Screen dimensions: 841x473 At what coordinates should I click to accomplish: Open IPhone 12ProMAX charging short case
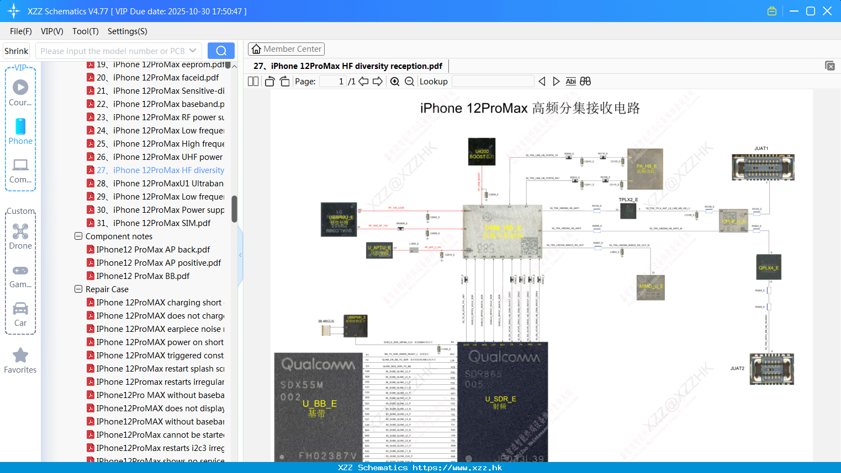[x=155, y=303]
